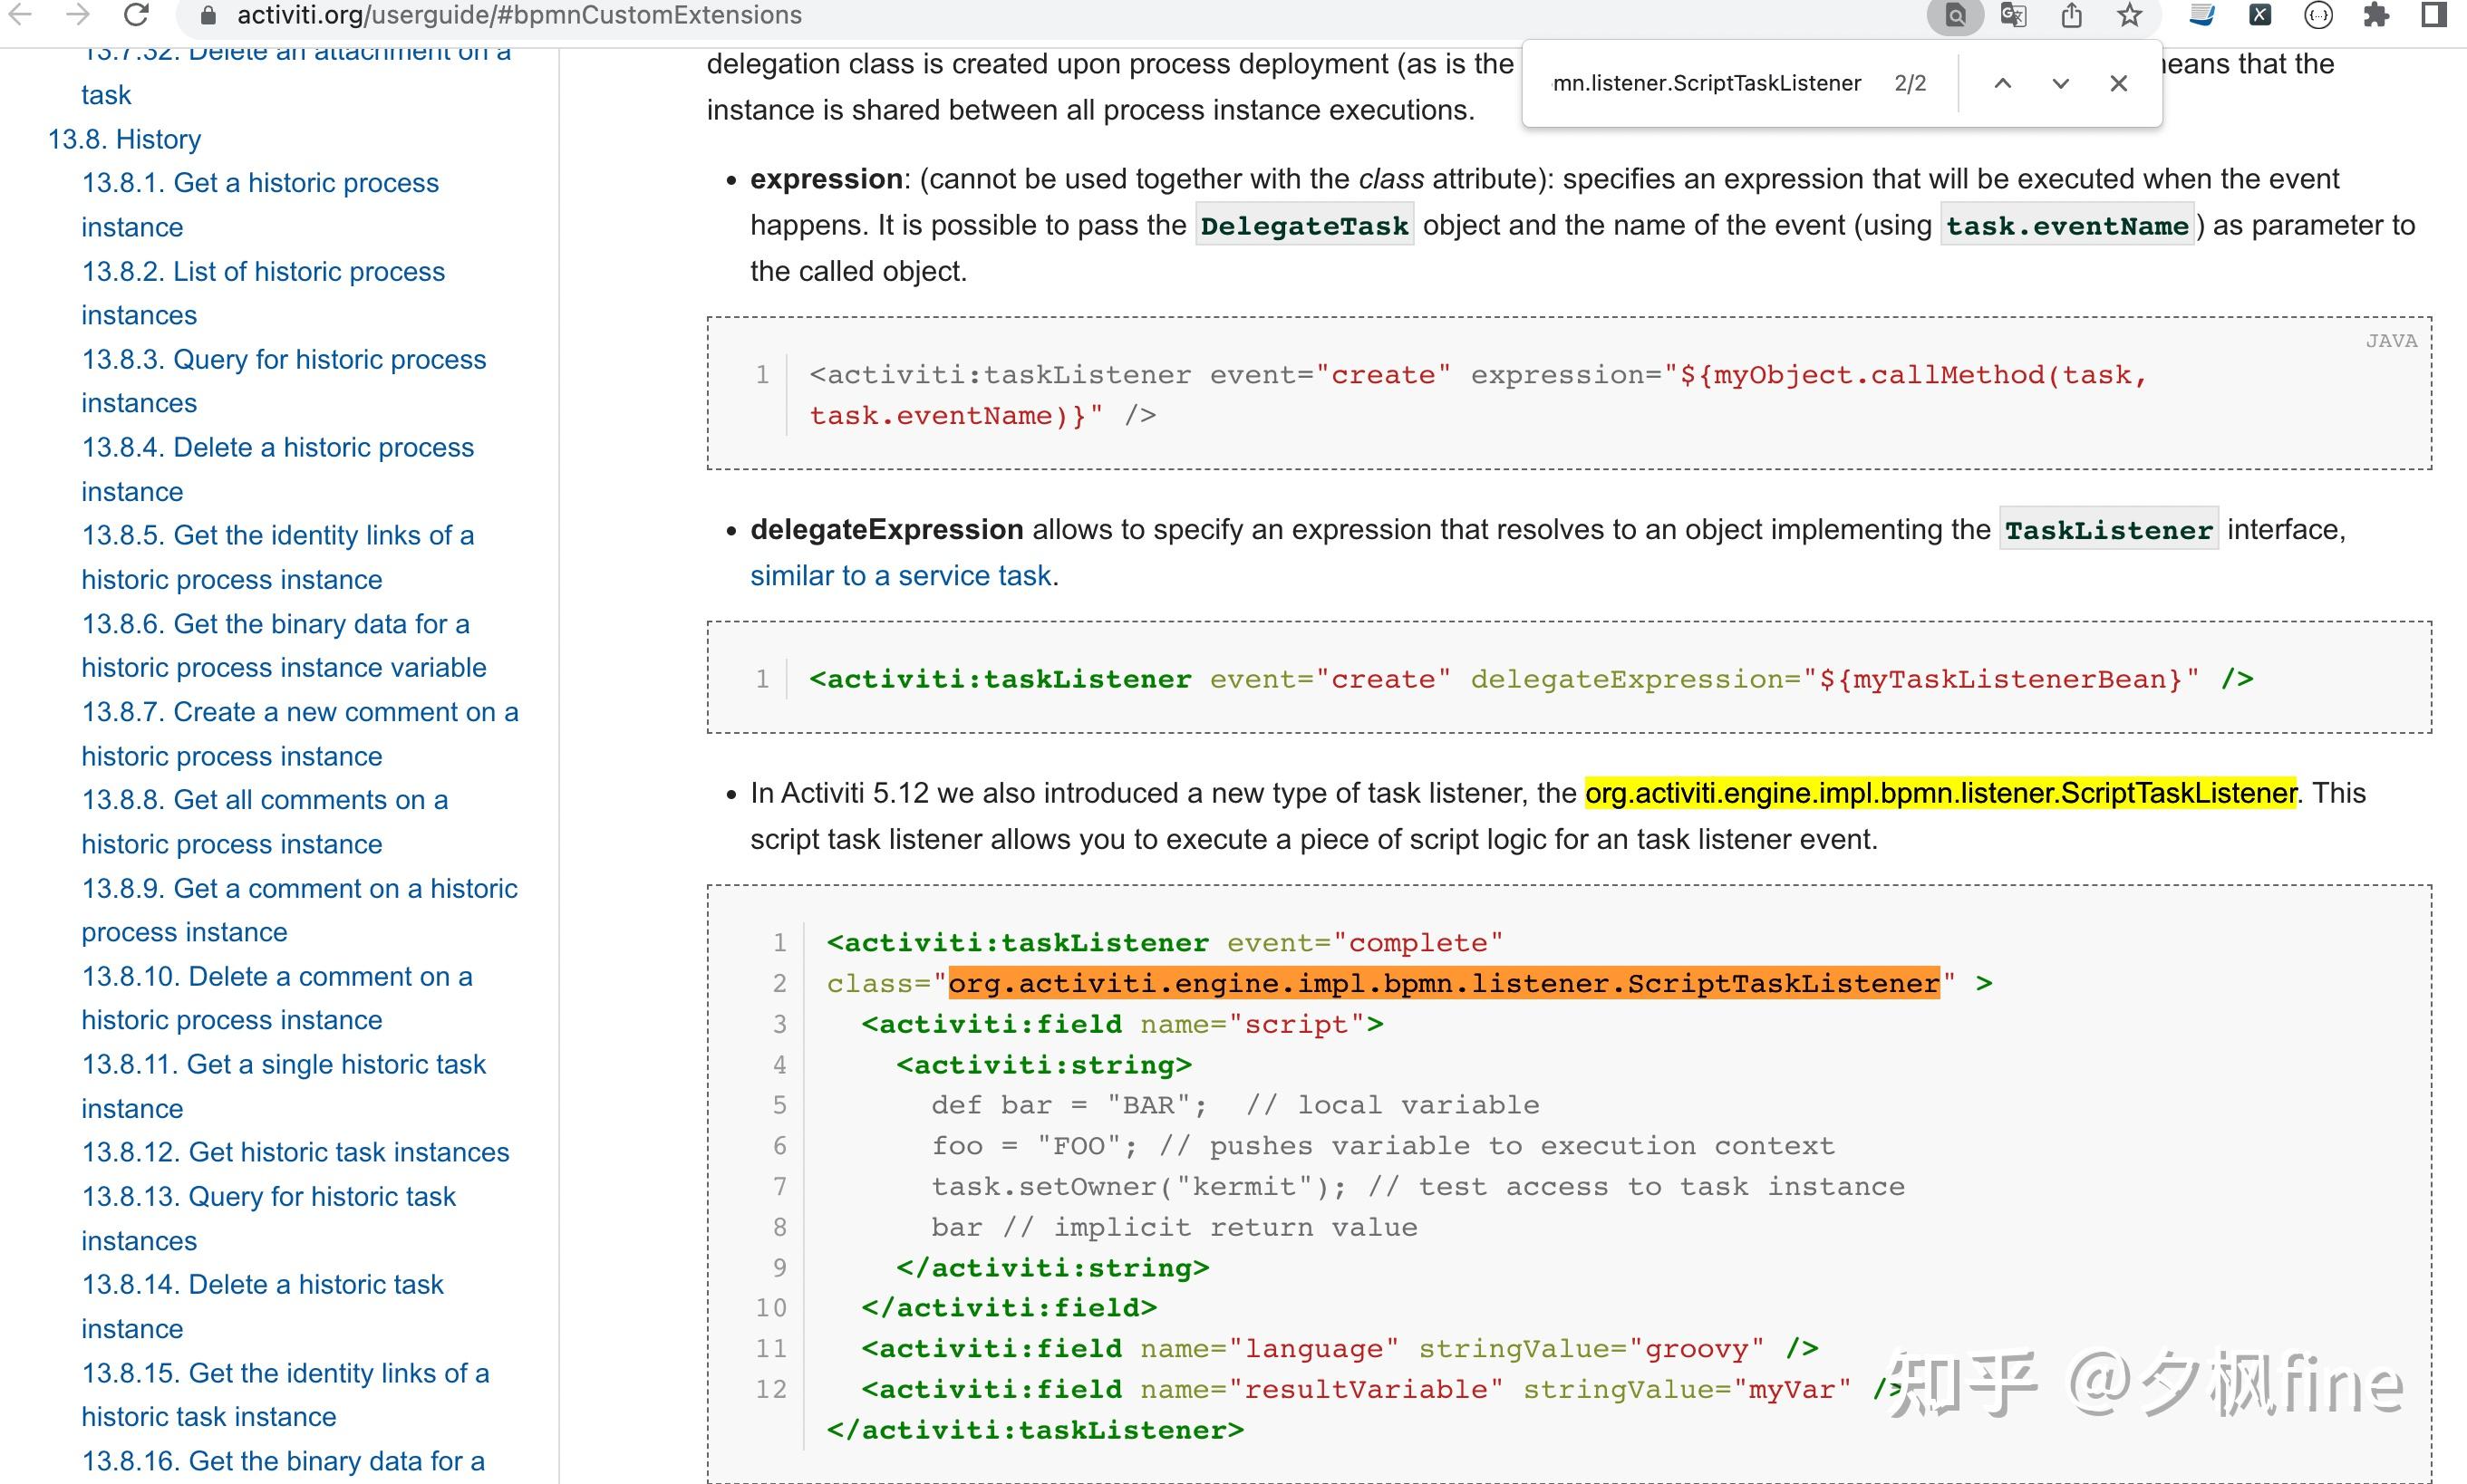Click the browser forward arrow
The width and height of the screenshot is (2467, 1484).
coord(77,14)
